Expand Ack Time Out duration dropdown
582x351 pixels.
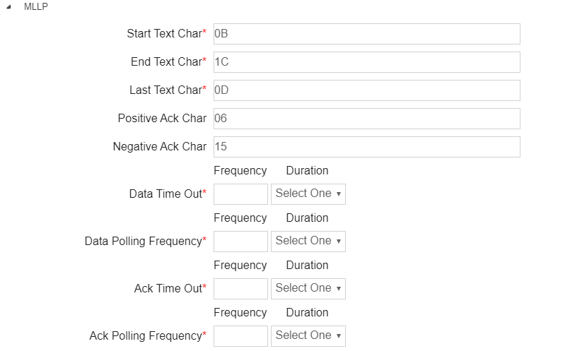click(308, 289)
